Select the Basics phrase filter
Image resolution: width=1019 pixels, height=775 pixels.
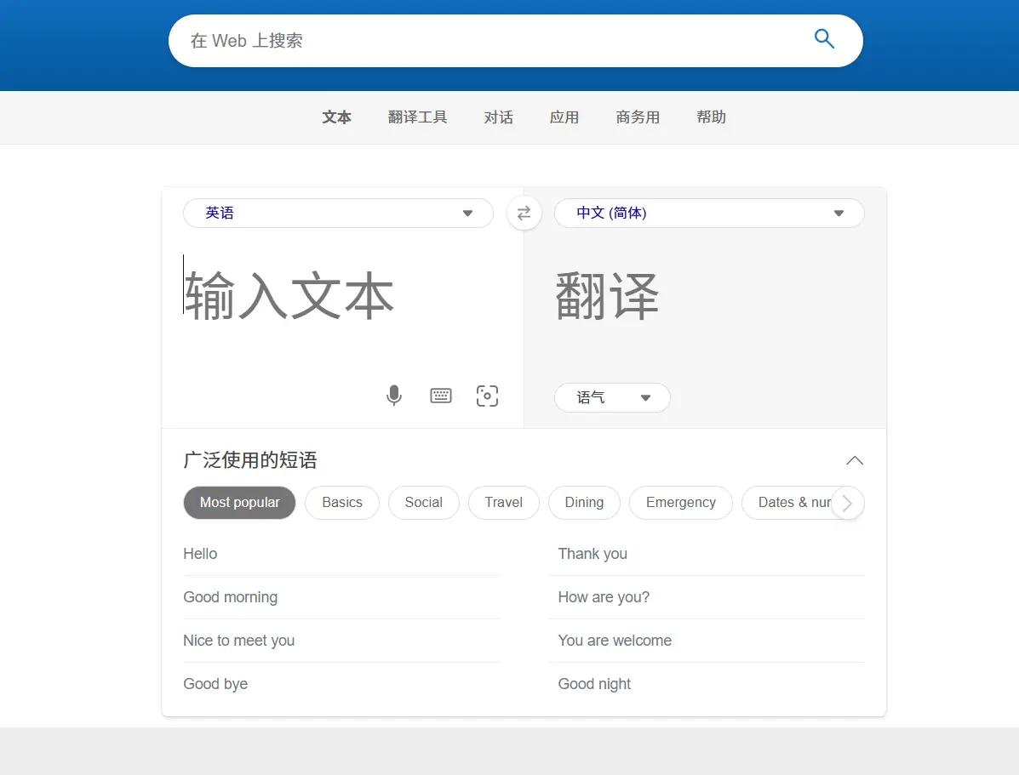click(x=341, y=503)
